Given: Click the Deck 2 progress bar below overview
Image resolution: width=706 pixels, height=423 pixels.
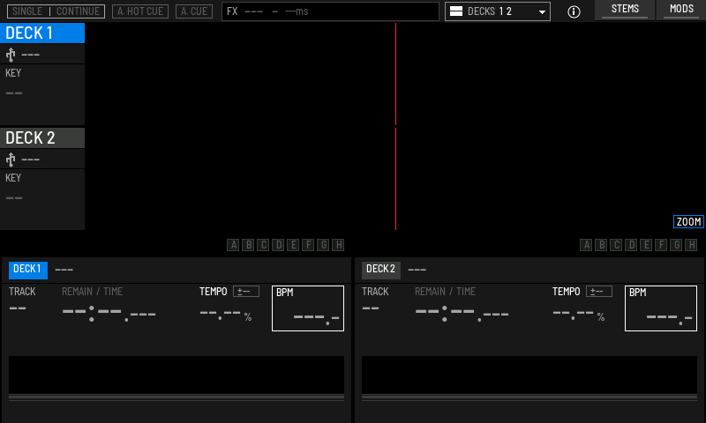Looking at the screenshot, I should [529, 397].
